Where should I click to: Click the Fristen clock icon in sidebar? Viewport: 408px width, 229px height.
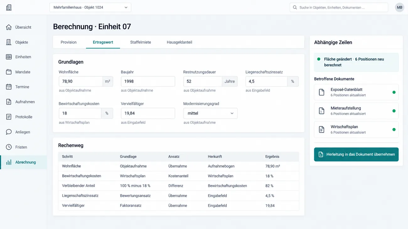9,147
